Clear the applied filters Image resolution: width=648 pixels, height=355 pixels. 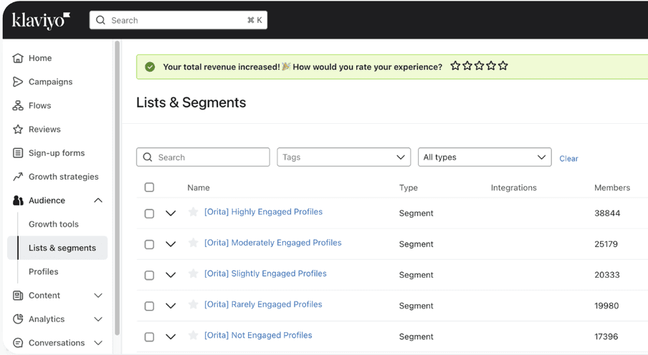tap(568, 158)
